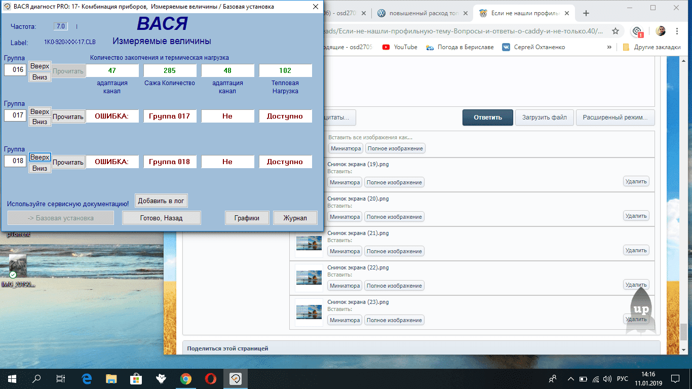This screenshot has height=389, width=692.
Task: Click thumbnail of Снимок экрана (23).png
Action: point(309,311)
